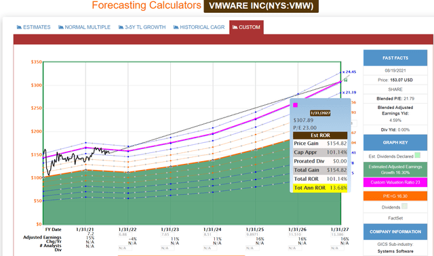Click the Price Gain $154.82 row
The height and width of the screenshot is (256, 434).
pos(320,143)
